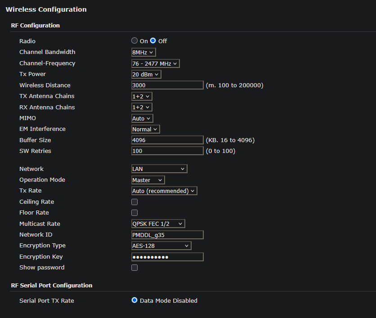
Task: Enable the Floor Rate checkbox
Action: point(134,213)
